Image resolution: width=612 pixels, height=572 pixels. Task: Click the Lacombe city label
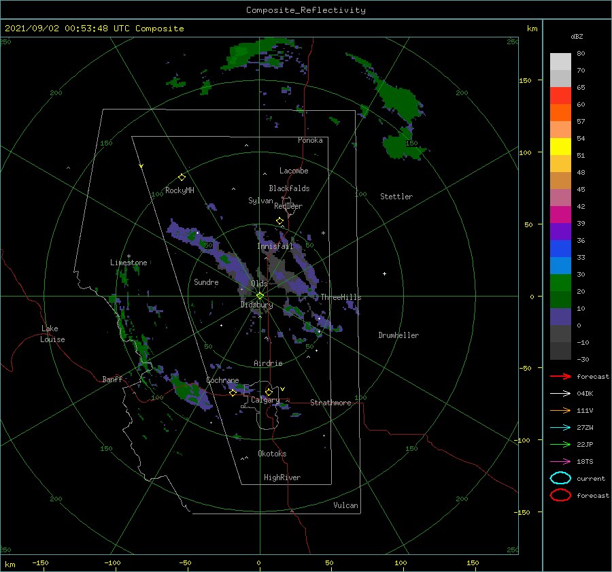coord(294,171)
